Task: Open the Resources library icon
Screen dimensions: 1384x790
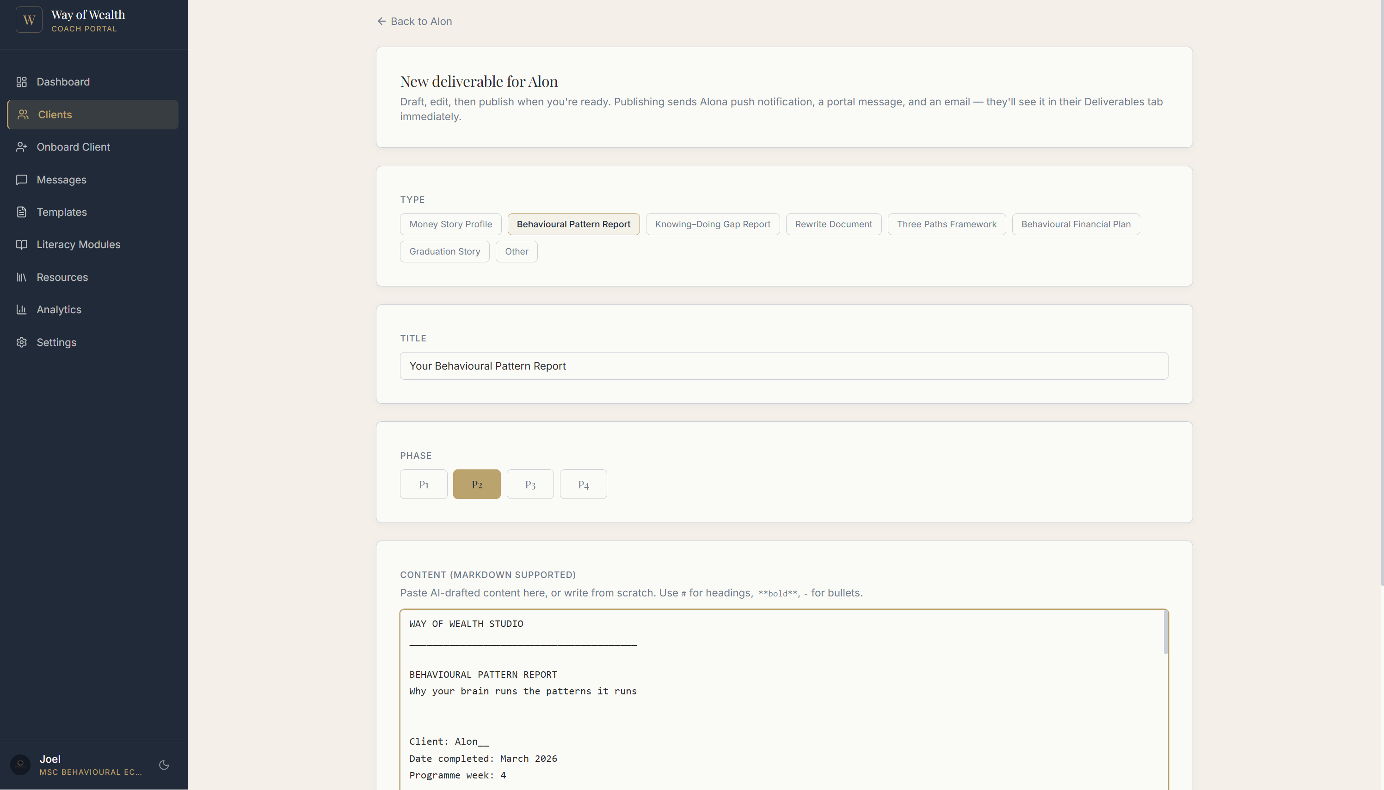Action: pyautogui.click(x=22, y=277)
